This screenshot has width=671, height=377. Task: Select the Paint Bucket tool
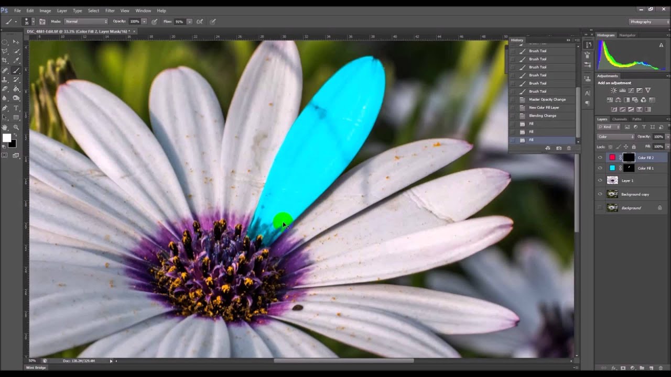click(16, 89)
